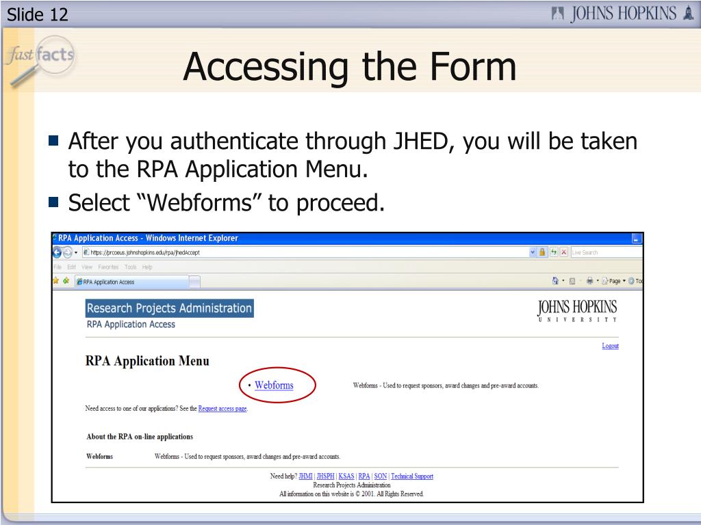This screenshot has width=701, height=525.
Task: Open the Page toolbar menu
Action: [614, 281]
